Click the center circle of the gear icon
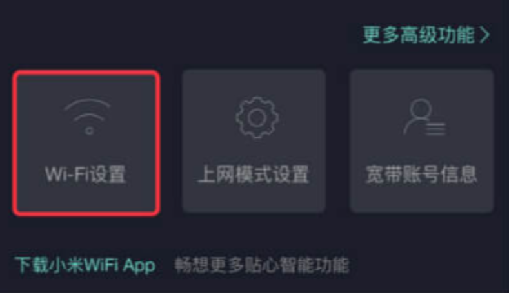This screenshot has height=293, width=509. 257,118
